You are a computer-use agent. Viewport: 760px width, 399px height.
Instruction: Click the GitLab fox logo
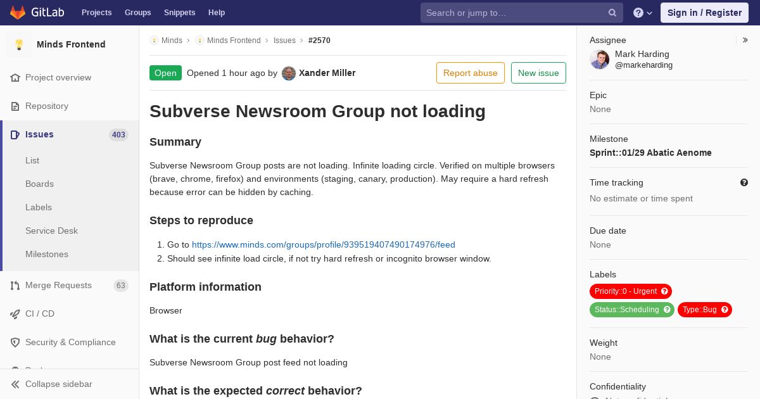18,13
